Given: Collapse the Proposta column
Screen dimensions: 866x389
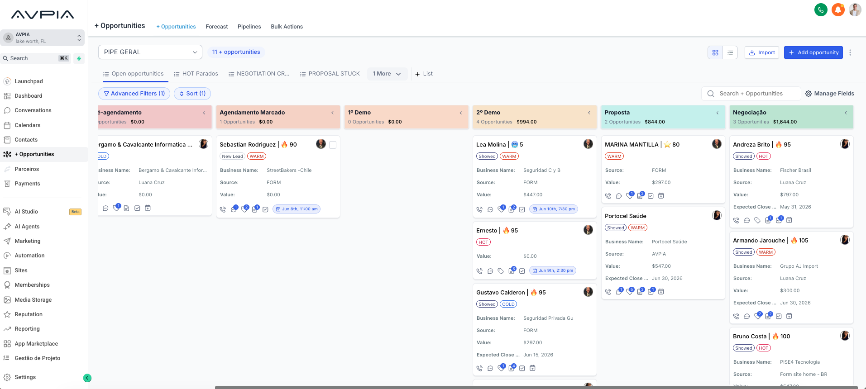Looking at the screenshot, I should 718,113.
